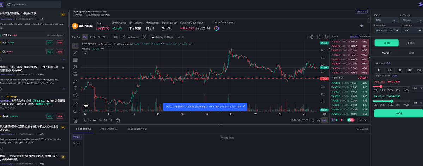Switch to the Limit order tab
Viewport: 423px width, 166px height.
click(411, 53)
